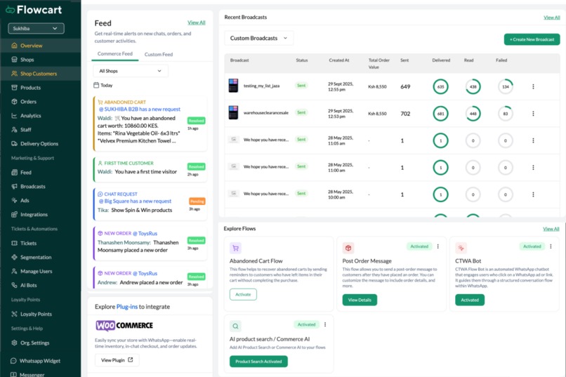This screenshot has width=566, height=377.
Task: Click the warehouseclearancesale broadcast thumbnail
Action: point(234,112)
